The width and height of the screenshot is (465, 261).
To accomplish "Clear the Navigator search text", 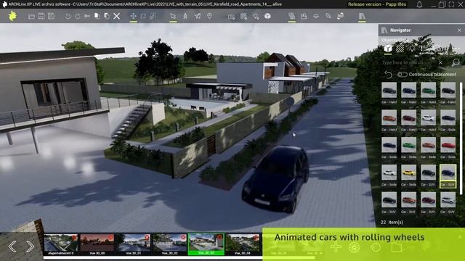I will 440,62.
